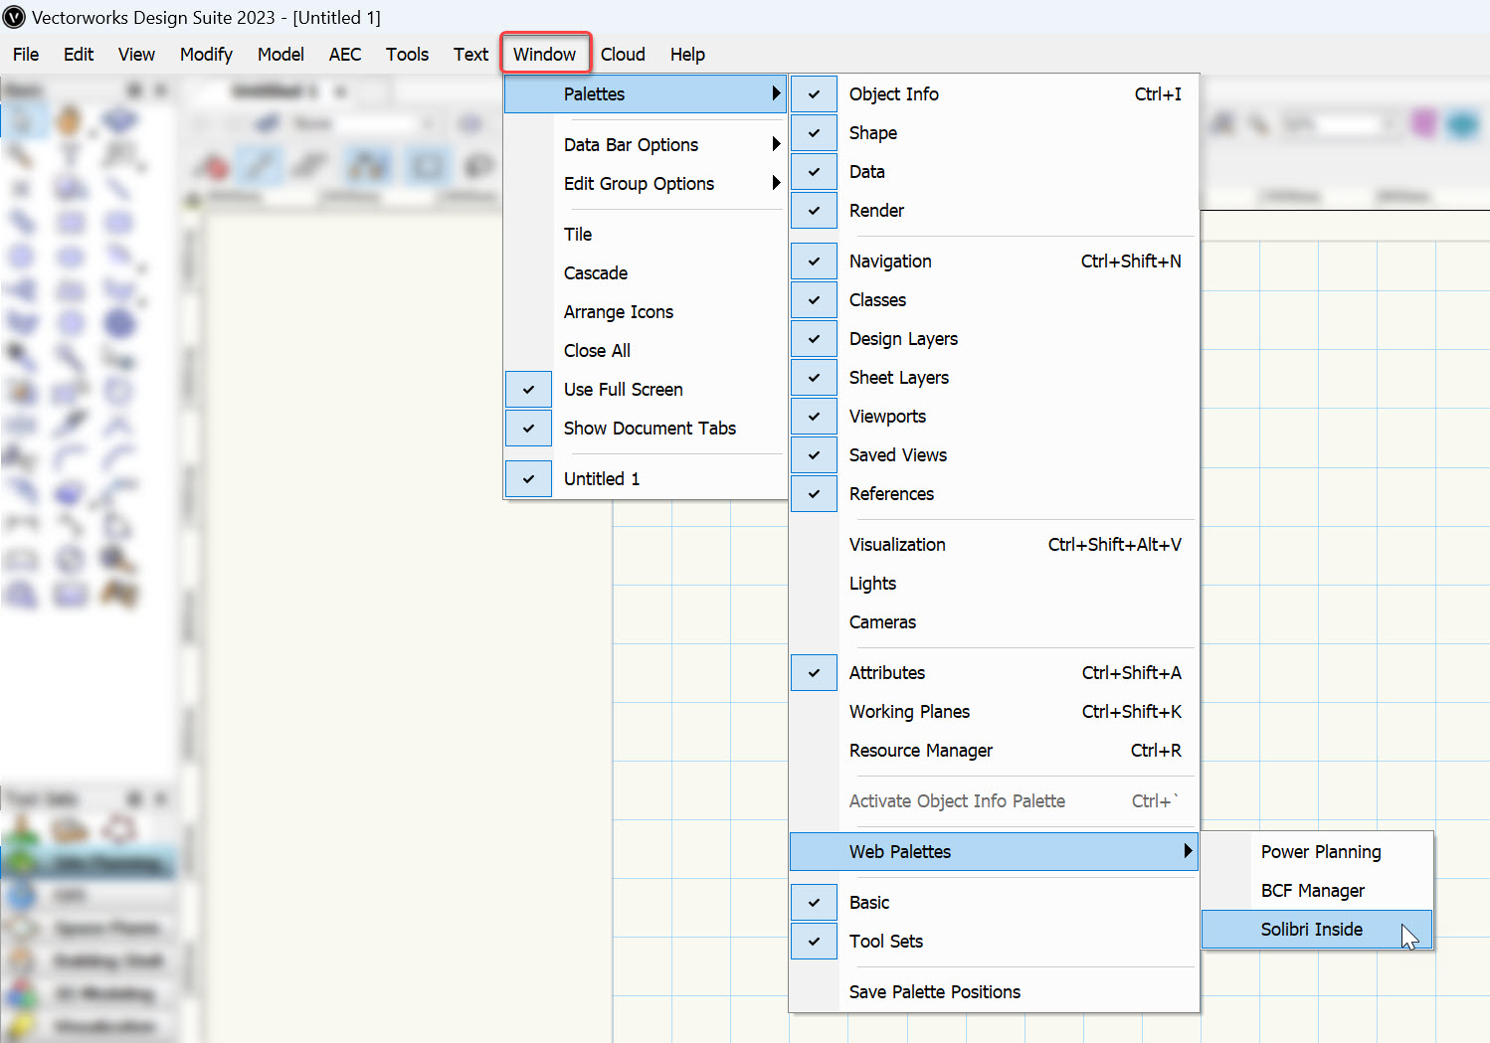Toggle the References entry
Image resolution: width=1490 pixels, height=1043 pixels.
(x=995, y=494)
